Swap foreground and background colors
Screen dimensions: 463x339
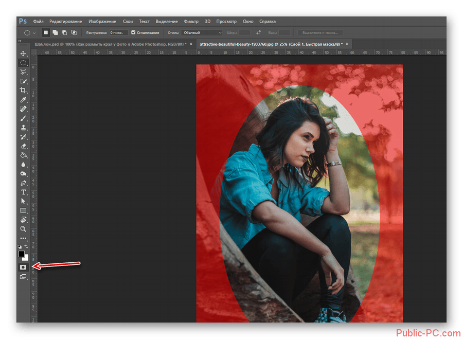pos(26,246)
